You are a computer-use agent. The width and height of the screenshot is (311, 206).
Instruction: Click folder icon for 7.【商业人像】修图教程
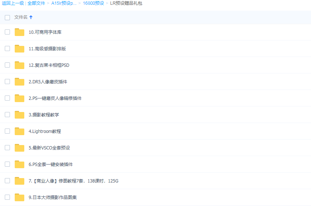click(x=20, y=181)
